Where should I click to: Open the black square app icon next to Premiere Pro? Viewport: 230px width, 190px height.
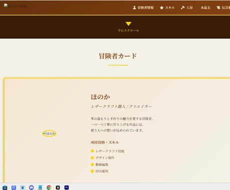58,187
